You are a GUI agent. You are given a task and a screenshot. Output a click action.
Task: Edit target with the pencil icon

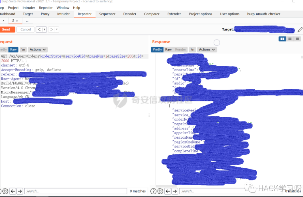coord(300,30)
